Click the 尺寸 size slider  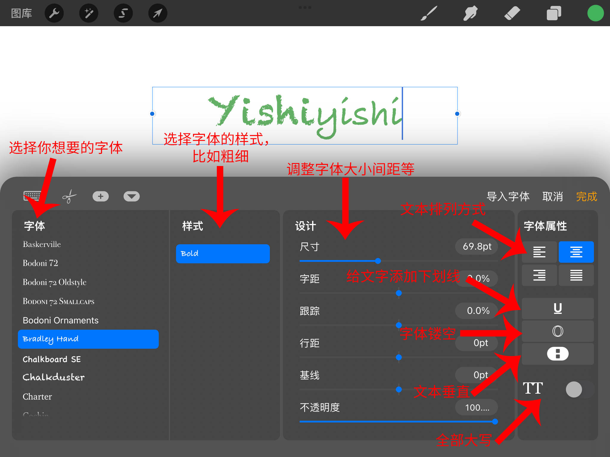coord(399,261)
